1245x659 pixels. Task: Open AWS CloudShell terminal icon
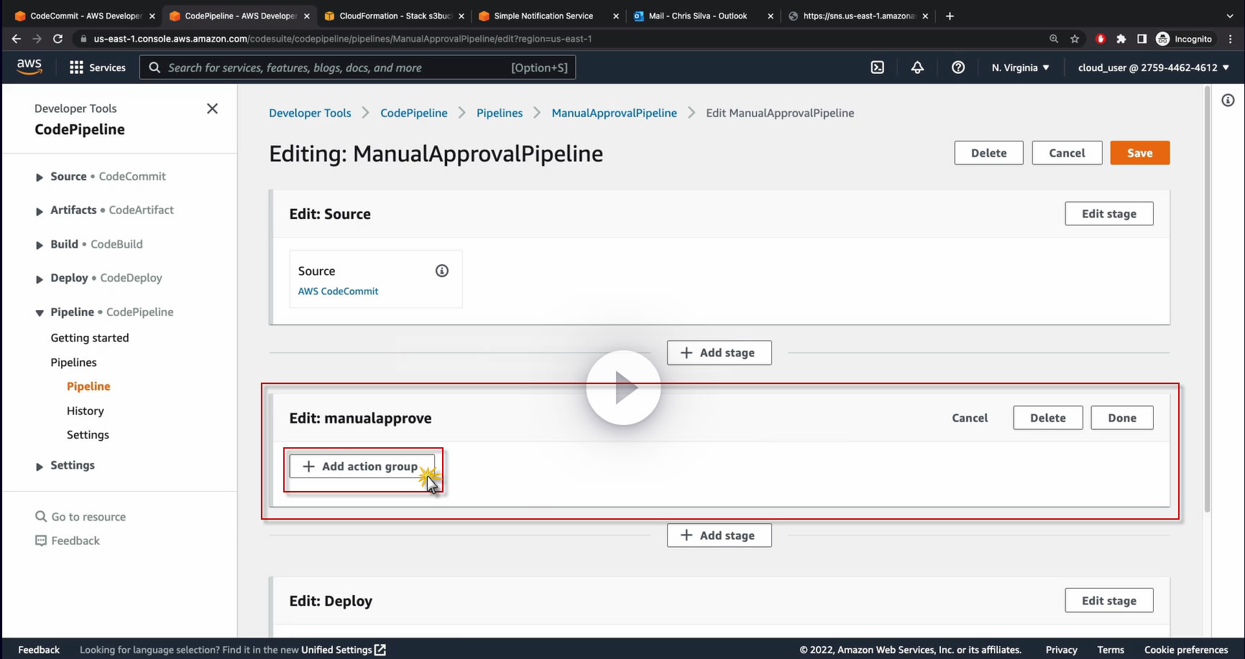tap(877, 67)
